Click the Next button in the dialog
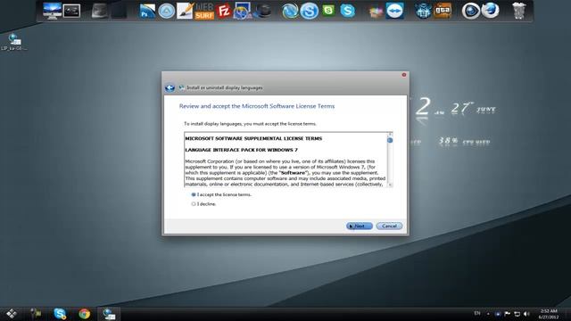571x321 pixels. [360, 226]
